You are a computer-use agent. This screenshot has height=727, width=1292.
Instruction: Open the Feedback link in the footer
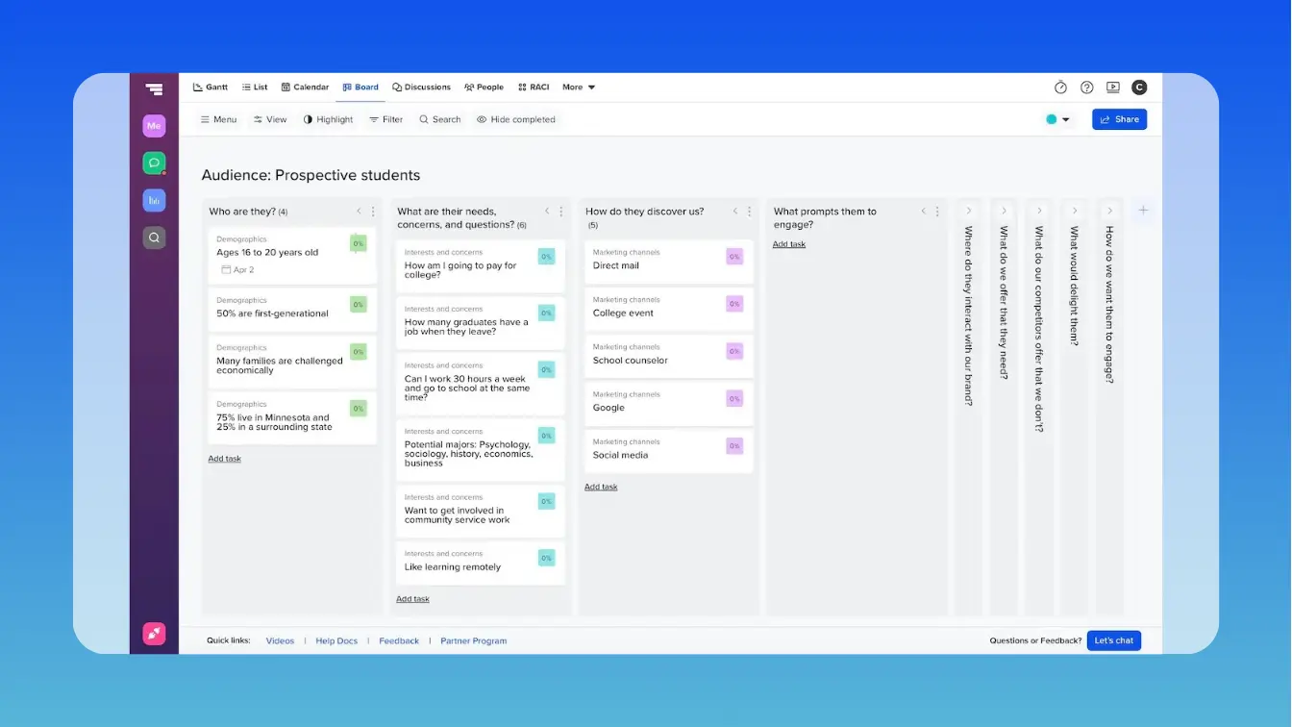click(398, 640)
